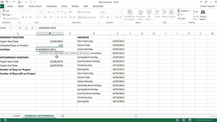The image size is (217, 122).
Task: Open the font size dropdown
Action: (46, 12)
